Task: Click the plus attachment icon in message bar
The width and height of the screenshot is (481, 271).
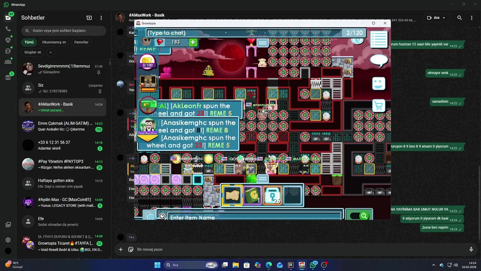Action: point(121,249)
